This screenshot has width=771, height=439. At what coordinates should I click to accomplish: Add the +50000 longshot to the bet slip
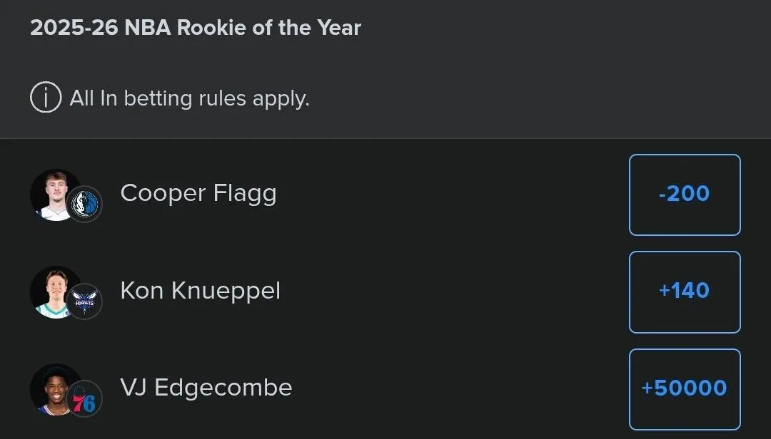pos(684,388)
